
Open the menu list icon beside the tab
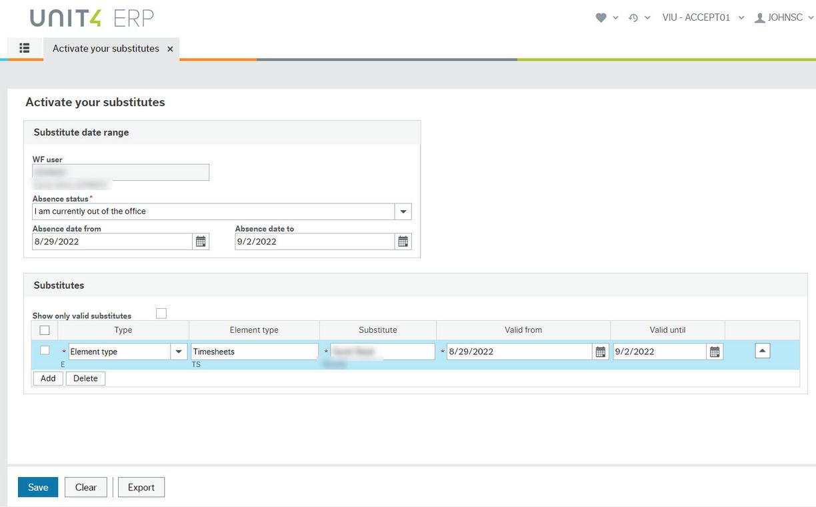pyautogui.click(x=25, y=47)
